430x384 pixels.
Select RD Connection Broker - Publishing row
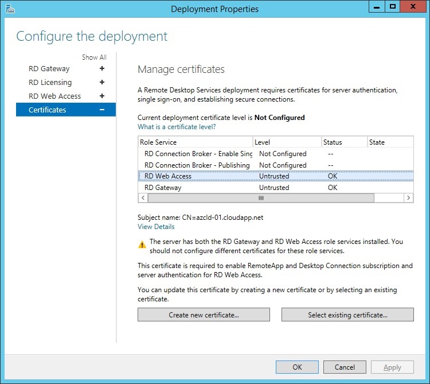[x=276, y=165]
